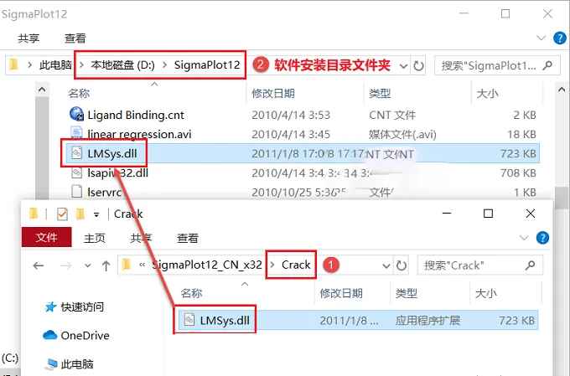Open the 查看 tab in SigmaPlot12 window
Screen dimensions: 570x376
tap(75, 39)
